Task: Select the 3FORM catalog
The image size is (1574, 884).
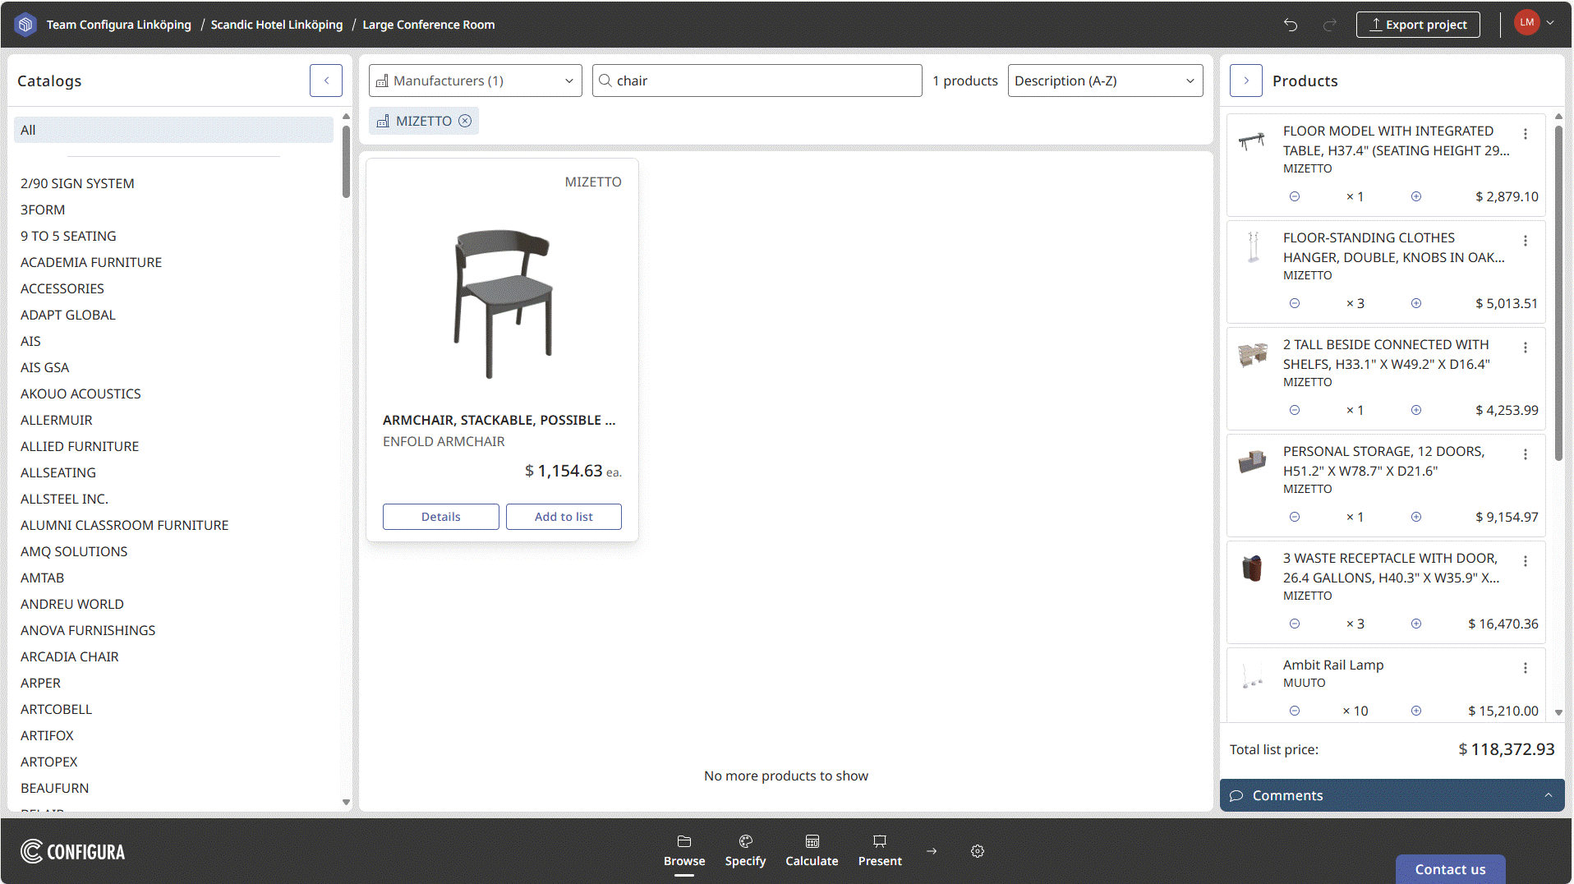Action: (x=43, y=209)
